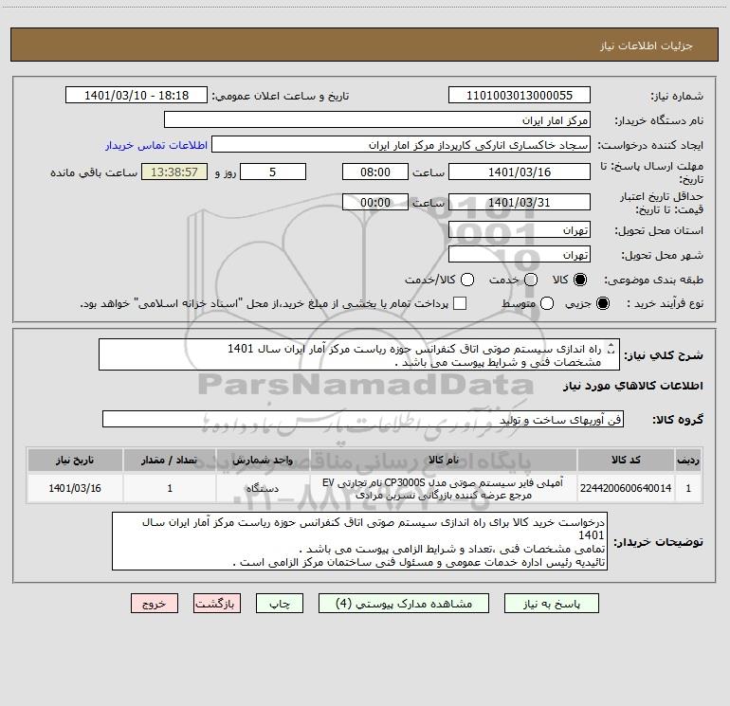
Task: Click the ایجاد کننده درخواست field
Action: point(401,145)
